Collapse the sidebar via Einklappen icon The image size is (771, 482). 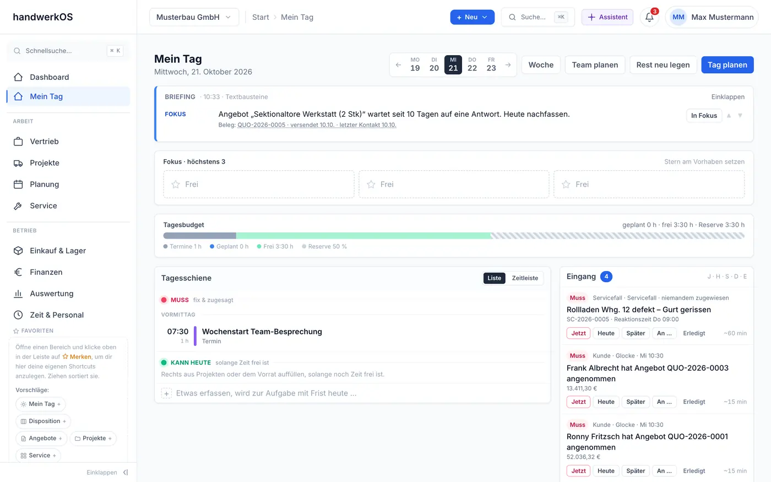click(126, 473)
